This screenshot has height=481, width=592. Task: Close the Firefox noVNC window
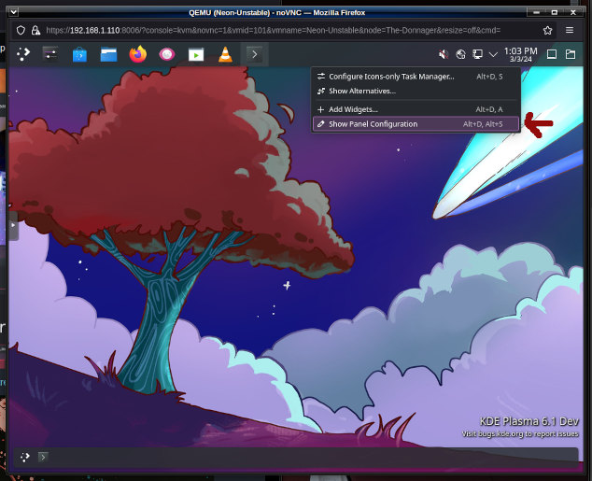pyautogui.click(x=572, y=12)
